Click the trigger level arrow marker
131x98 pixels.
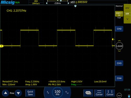point(113,39)
